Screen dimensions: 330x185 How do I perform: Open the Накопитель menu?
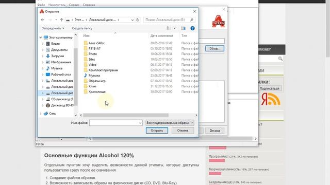(57, 5)
